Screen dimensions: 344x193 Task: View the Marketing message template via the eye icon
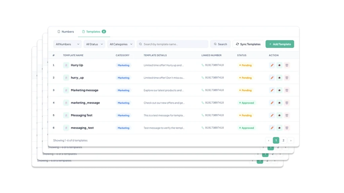[x=279, y=90]
